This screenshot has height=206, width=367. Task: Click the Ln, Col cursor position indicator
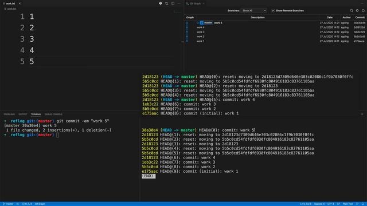pyautogui.click(x=306, y=204)
